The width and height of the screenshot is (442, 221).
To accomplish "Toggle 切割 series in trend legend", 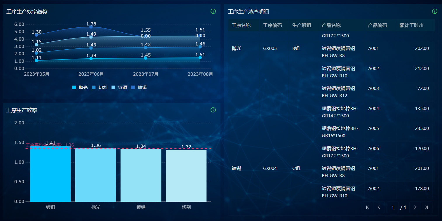I will pos(99,88).
